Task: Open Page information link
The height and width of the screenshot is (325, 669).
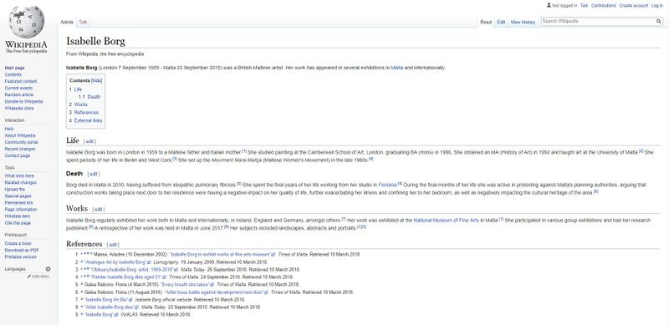Action: [20, 210]
